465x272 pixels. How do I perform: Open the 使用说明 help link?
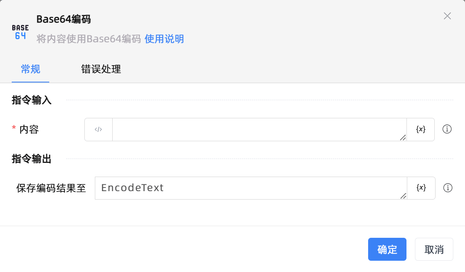point(164,39)
